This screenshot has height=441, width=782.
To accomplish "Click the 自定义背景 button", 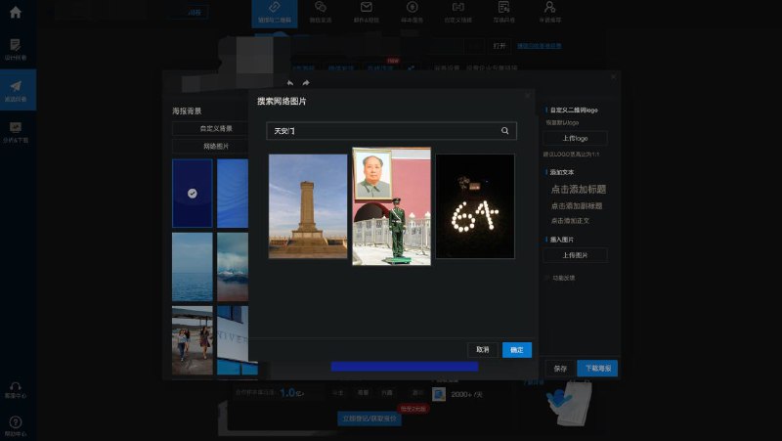I will pos(215,128).
